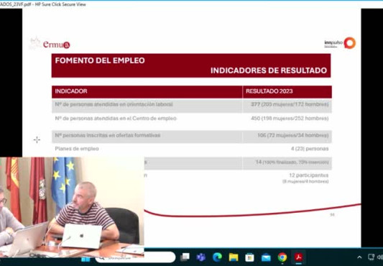
Task: Launch Microsoft Teams from the taskbar
Action: pyautogui.click(x=201, y=257)
